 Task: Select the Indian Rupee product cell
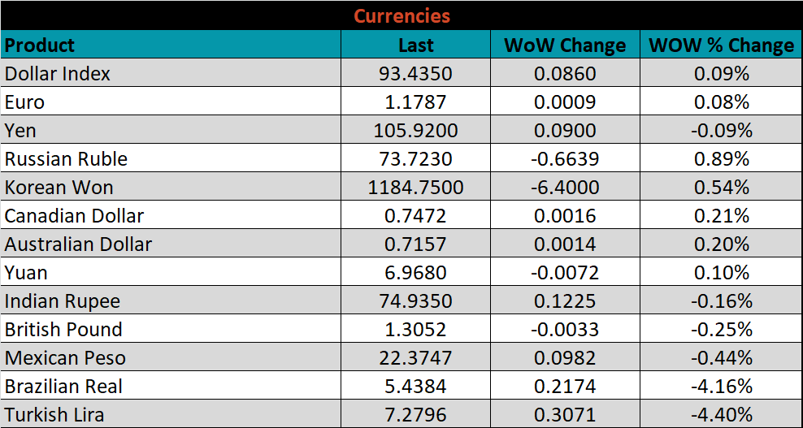(x=63, y=301)
